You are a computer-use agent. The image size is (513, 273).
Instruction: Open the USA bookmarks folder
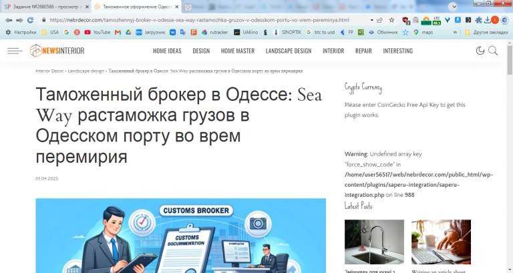coord(50,32)
